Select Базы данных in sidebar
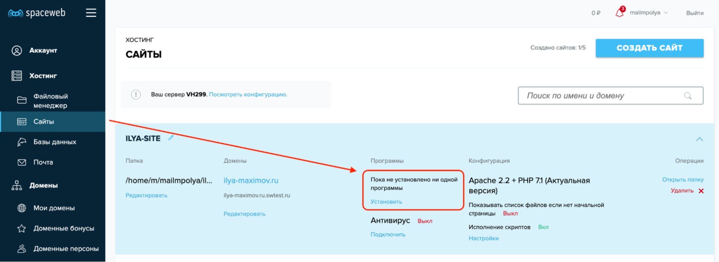 click(x=55, y=142)
